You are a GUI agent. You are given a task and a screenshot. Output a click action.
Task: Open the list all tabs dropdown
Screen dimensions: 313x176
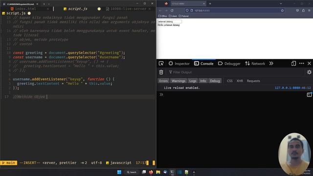pos(281,3)
